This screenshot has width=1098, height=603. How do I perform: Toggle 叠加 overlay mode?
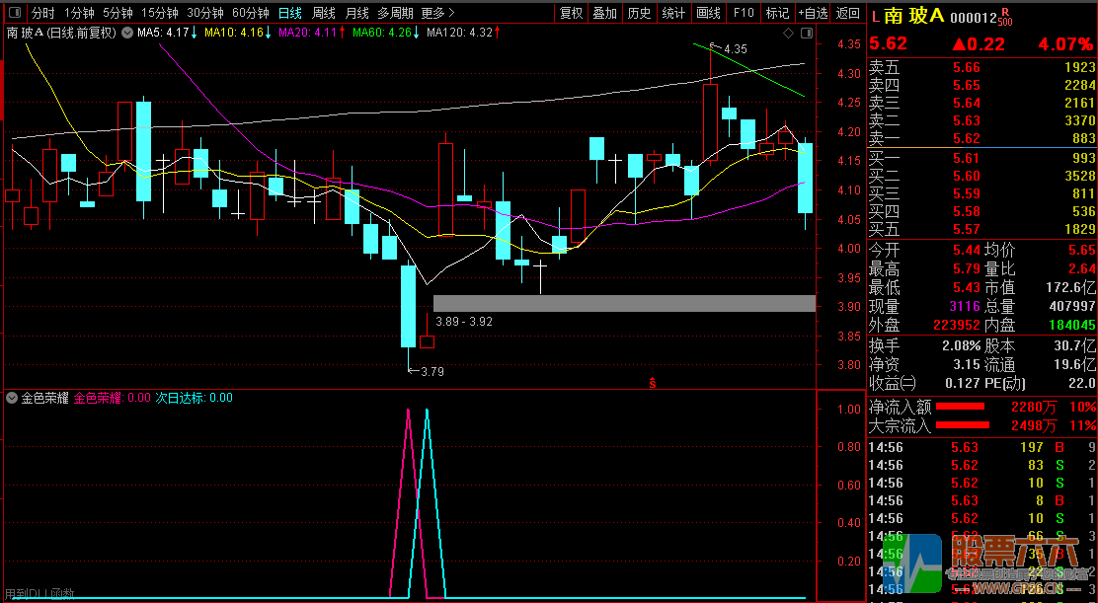click(605, 14)
